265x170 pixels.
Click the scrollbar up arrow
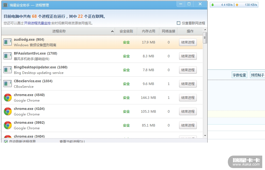click(205, 30)
